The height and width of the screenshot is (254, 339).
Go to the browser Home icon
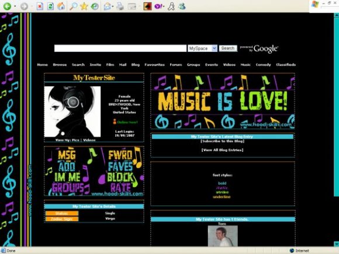(61, 6)
